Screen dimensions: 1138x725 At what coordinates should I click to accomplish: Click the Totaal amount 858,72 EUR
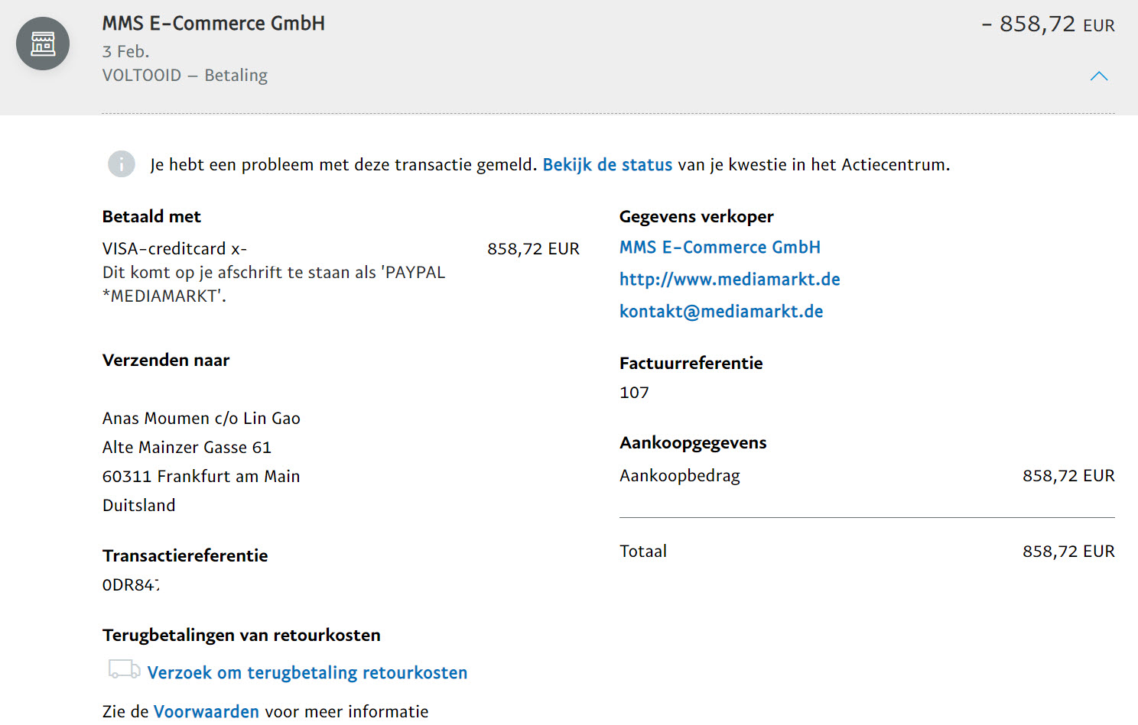click(x=1068, y=552)
